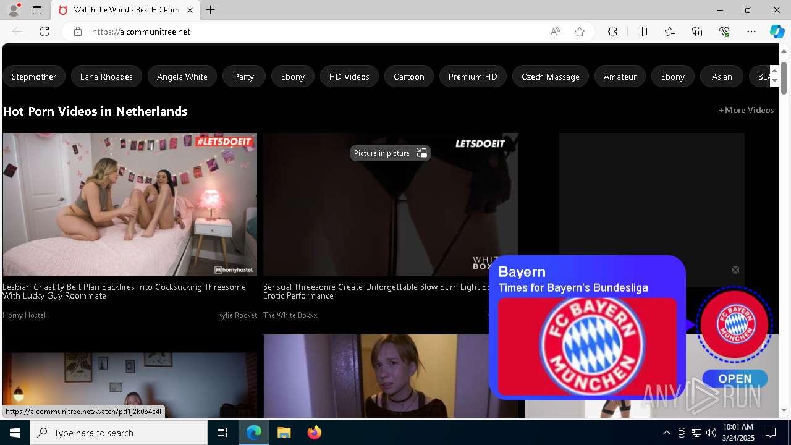Click the +More Videos link
The height and width of the screenshot is (445, 791).
pos(746,110)
